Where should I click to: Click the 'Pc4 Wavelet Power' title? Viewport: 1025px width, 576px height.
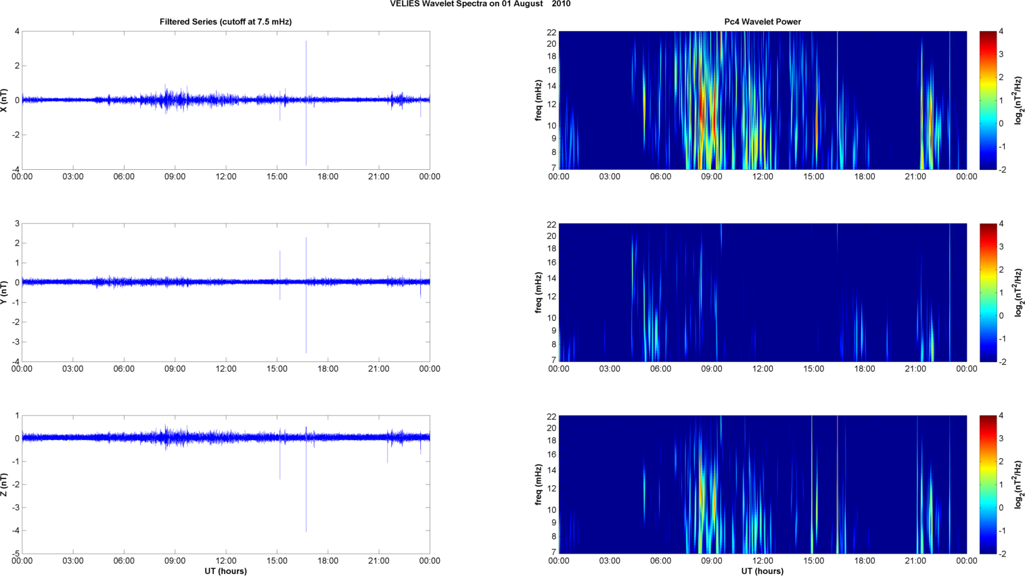[762, 22]
